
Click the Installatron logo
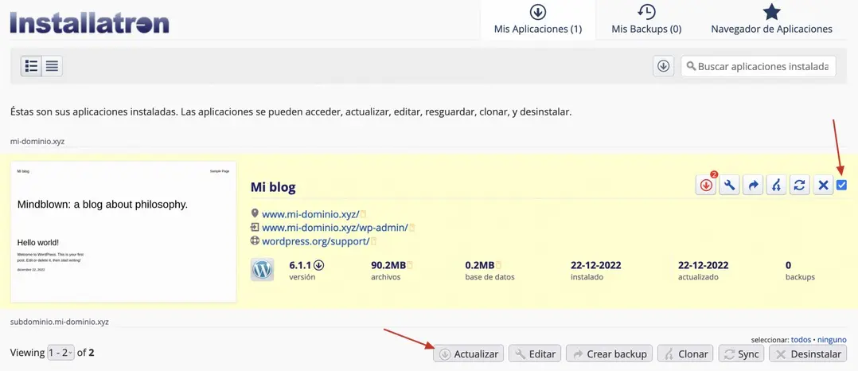pyautogui.click(x=90, y=22)
